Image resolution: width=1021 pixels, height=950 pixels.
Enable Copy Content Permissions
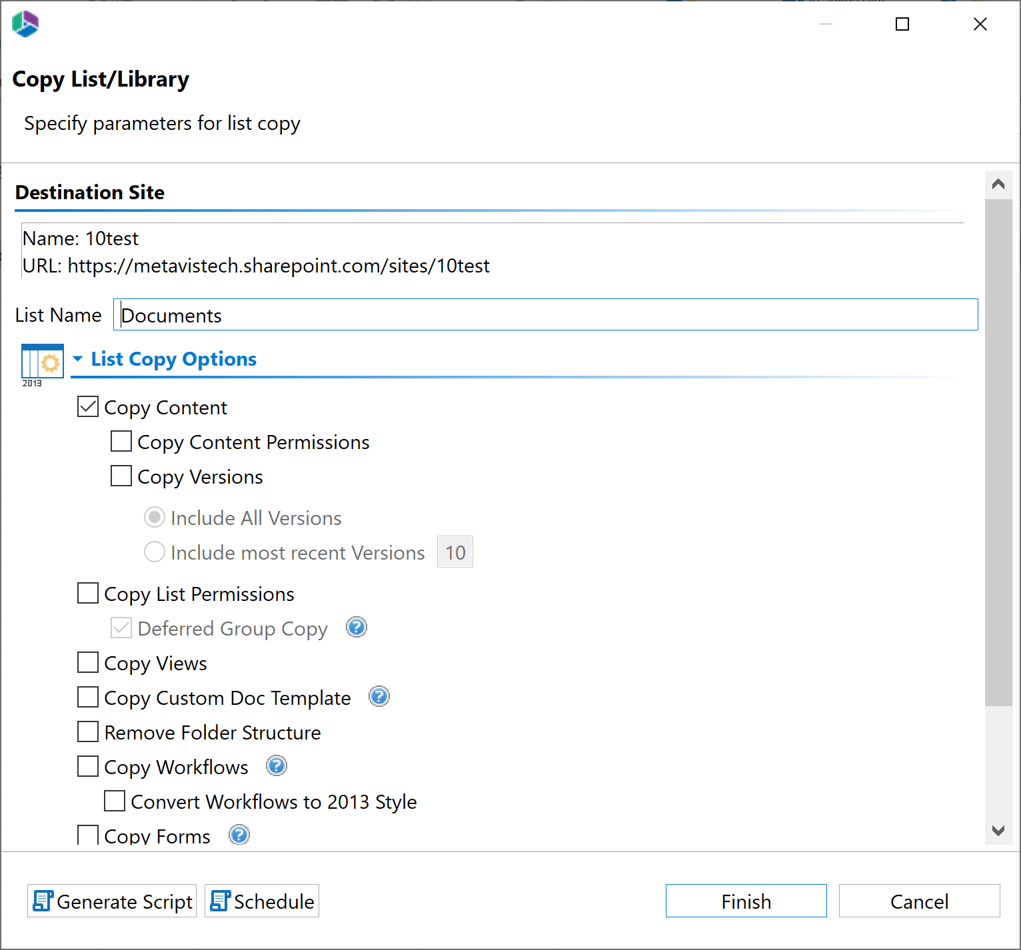[121, 442]
